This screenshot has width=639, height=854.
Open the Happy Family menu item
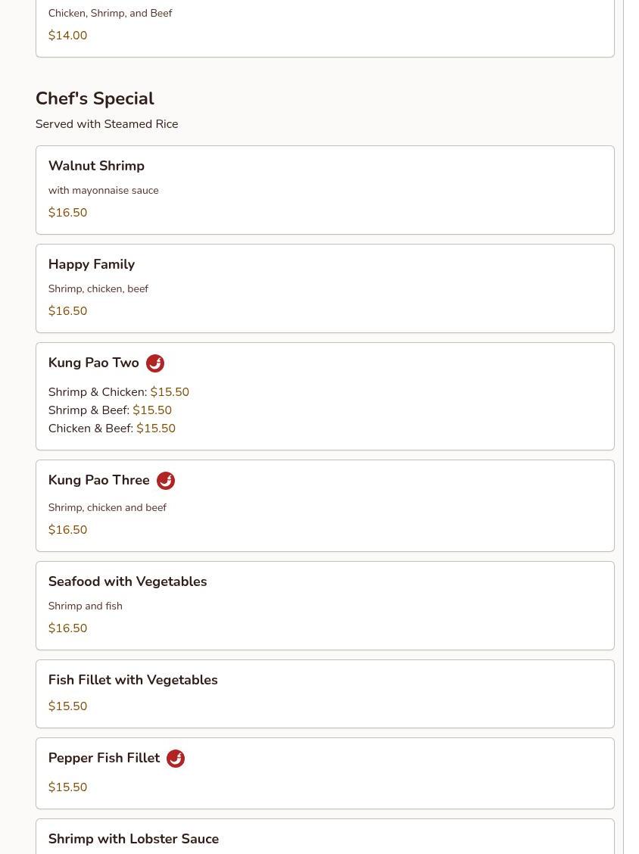(92, 264)
